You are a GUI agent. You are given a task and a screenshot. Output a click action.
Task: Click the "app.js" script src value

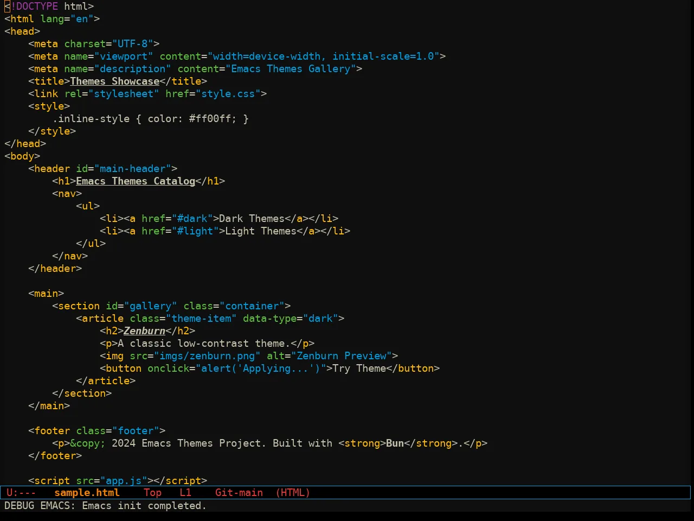pyautogui.click(x=124, y=481)
